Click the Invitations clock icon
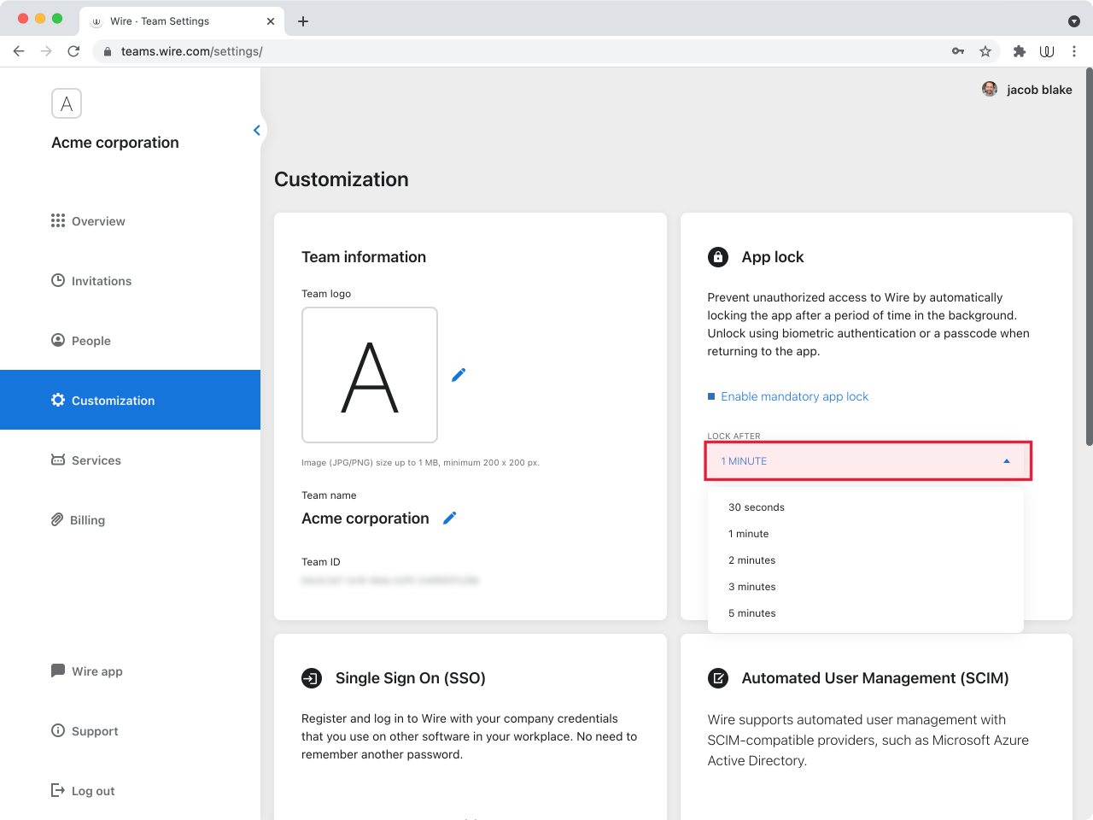The height and width of the screenshot is (820, 1093). coord(58,280)
